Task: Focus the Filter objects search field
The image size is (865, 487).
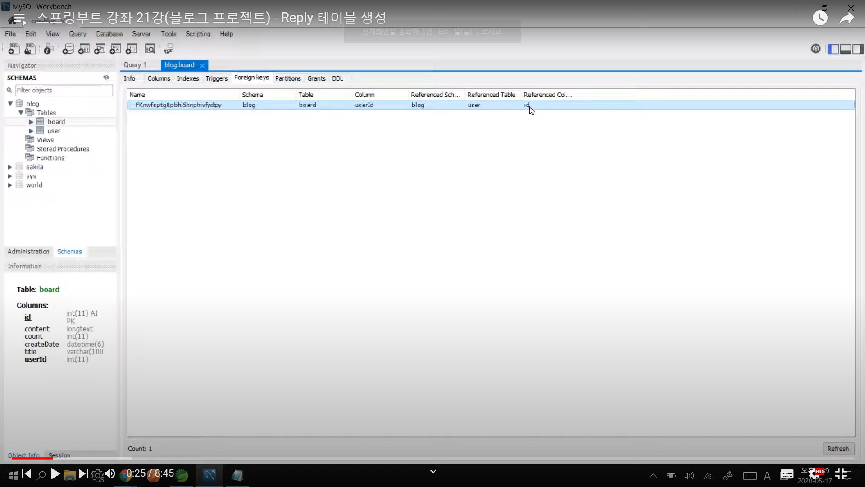Action: [64, 90]
